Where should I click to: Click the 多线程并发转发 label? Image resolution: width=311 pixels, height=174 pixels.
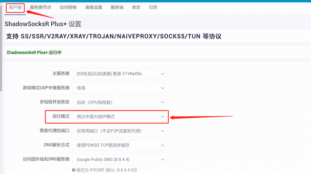pos(55,102)
